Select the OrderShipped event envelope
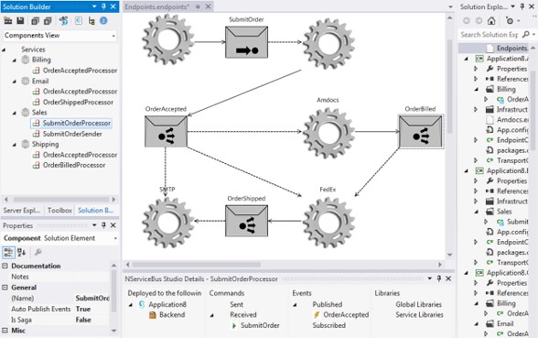 click(x=246, y=221)
